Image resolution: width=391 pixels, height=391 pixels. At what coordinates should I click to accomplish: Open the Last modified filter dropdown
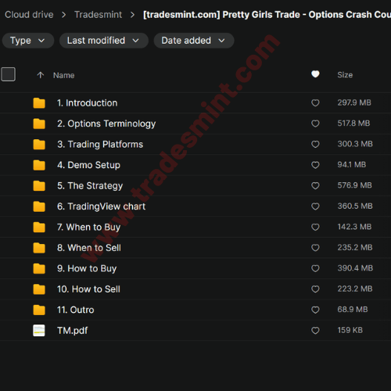pos(104,41)
